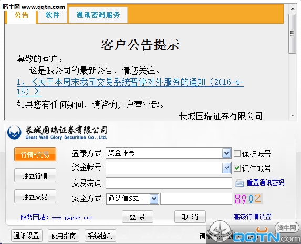The height and width of the screenshot is (244, 301).
Task: Select the 独立交易 mode button
Action: 35,196
